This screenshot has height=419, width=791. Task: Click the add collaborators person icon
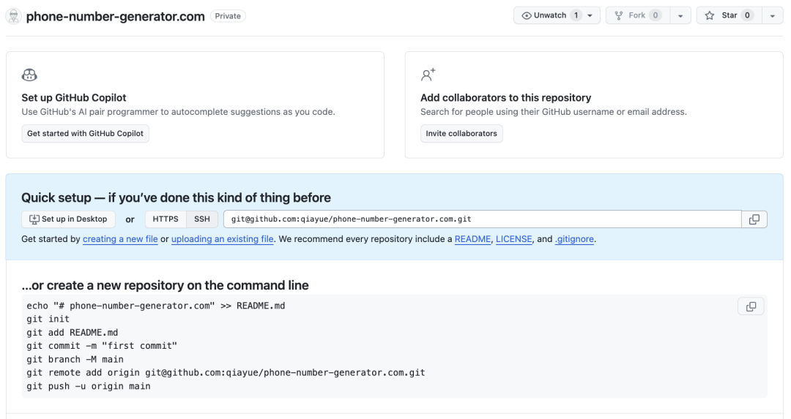point(428,75)
